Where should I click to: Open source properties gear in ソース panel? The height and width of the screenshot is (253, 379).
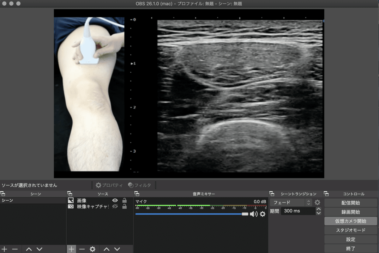(92, 249)
